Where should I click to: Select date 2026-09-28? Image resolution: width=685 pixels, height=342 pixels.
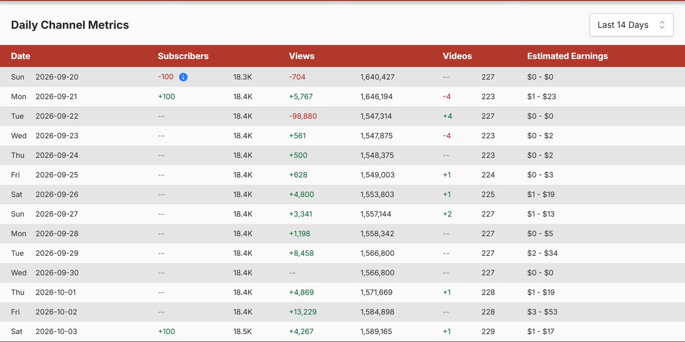click(x=57, y=234)
